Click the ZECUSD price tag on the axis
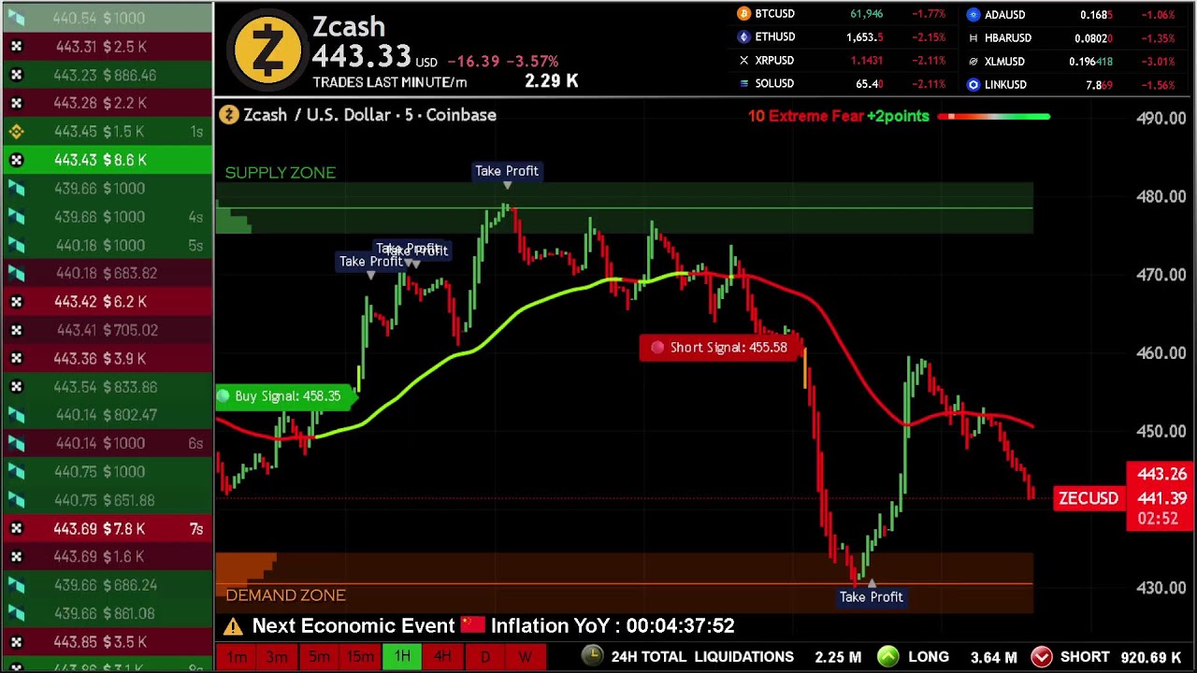This screenshot has height=673, width=1197. [1089, 498]
